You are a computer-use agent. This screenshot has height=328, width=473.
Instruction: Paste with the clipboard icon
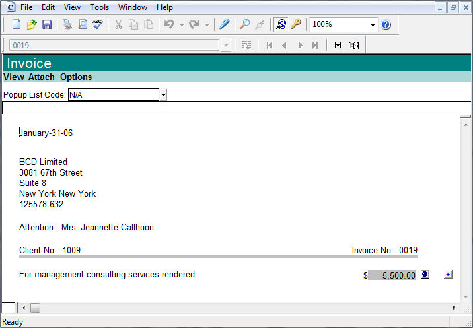pyautogui.click(x=149, y=24)
